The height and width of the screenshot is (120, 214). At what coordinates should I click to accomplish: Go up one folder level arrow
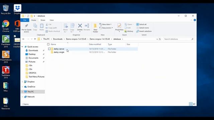[35, 39]
